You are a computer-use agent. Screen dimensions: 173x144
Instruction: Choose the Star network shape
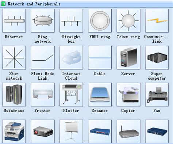tap(14, 58)
